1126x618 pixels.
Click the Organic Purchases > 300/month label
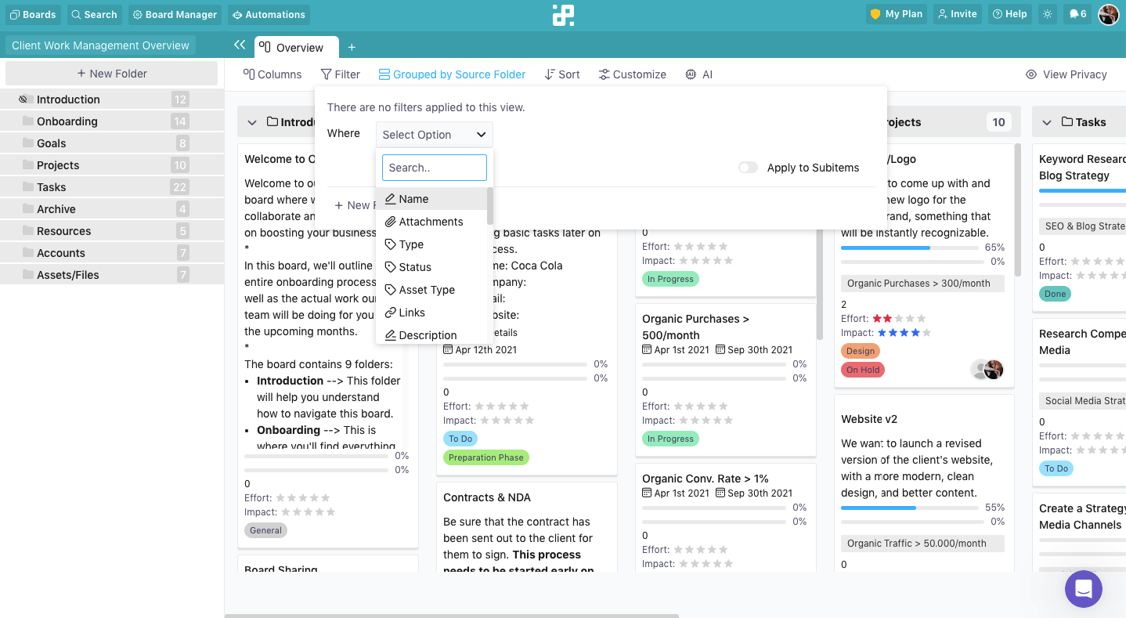click(922, 284)
